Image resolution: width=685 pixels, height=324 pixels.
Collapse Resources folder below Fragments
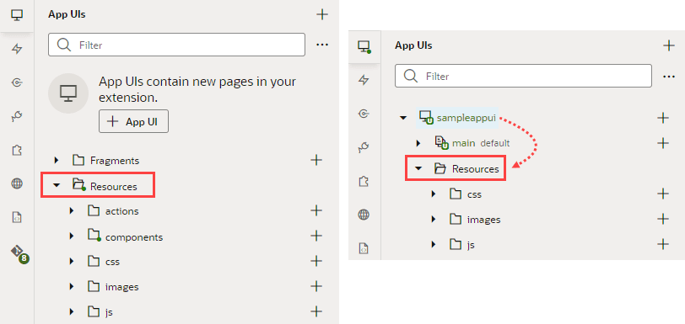[x=57, y=185]
